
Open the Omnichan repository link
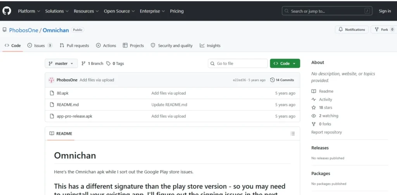pyautogui.click(x=56, y=30)
